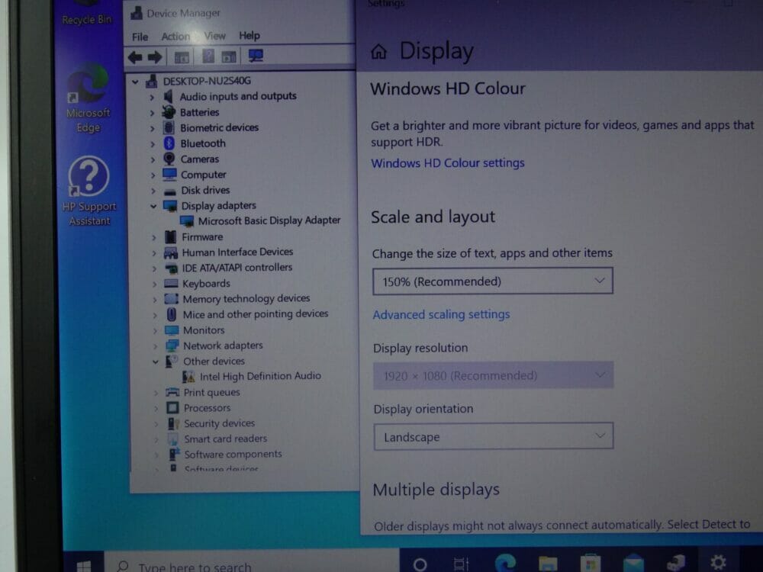Select the Security devices tree item

[219, 423]
